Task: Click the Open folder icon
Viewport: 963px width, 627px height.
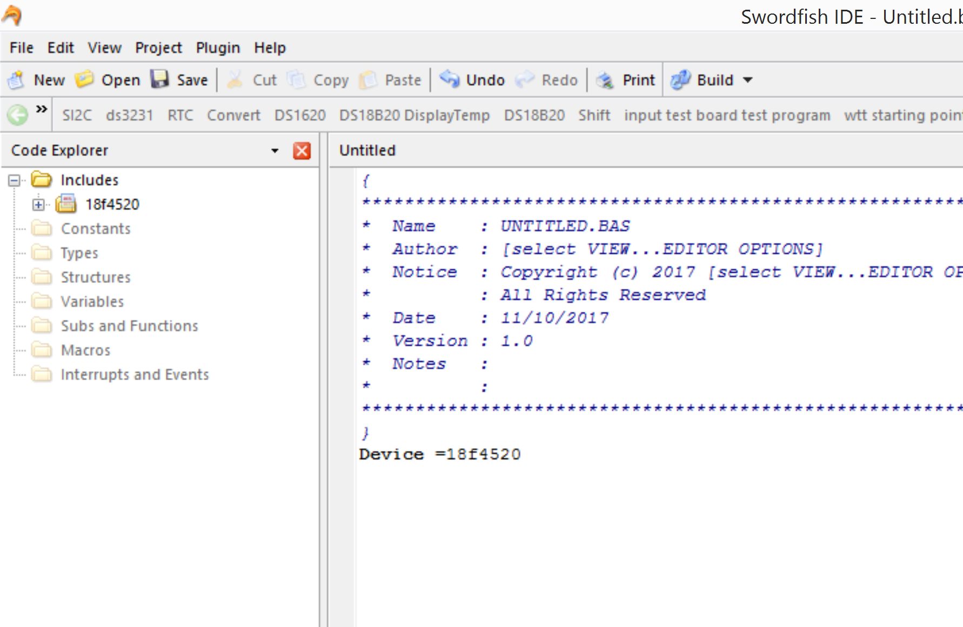Action: coord(84,80)
